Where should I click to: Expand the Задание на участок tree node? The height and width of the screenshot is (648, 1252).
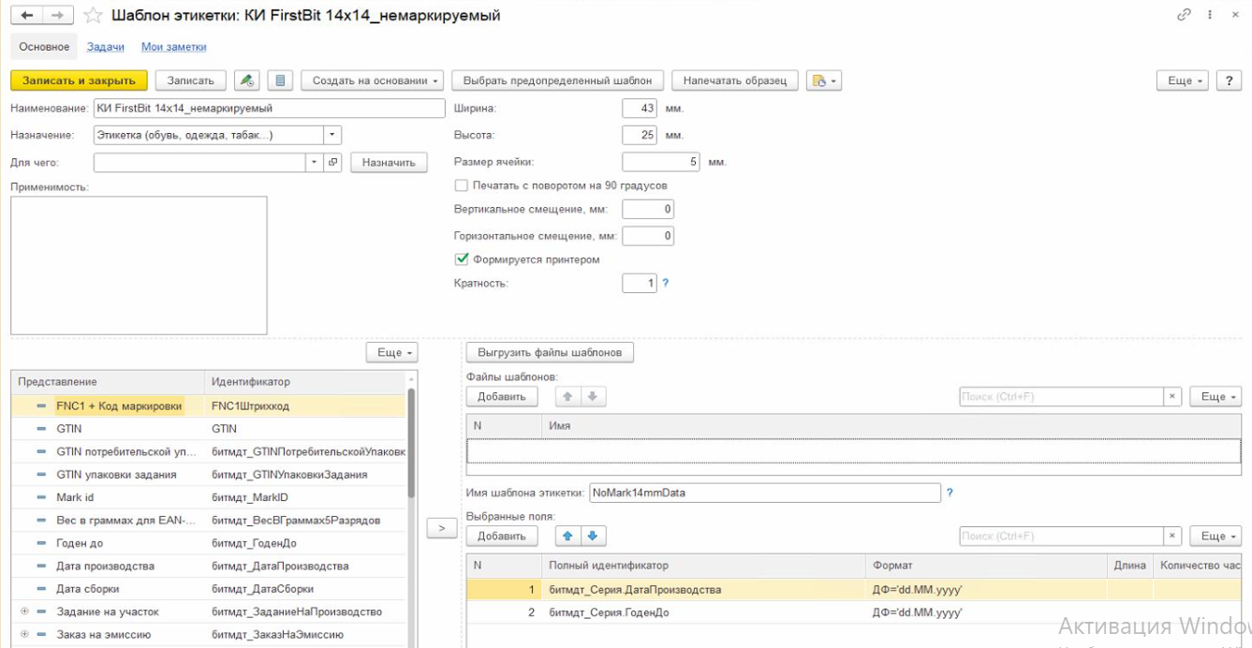point(25,611)
